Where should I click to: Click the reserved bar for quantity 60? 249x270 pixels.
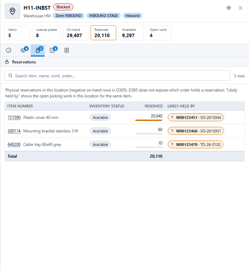[149, 134]
